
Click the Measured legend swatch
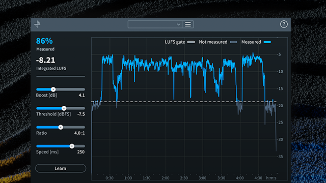pos(267,42)
